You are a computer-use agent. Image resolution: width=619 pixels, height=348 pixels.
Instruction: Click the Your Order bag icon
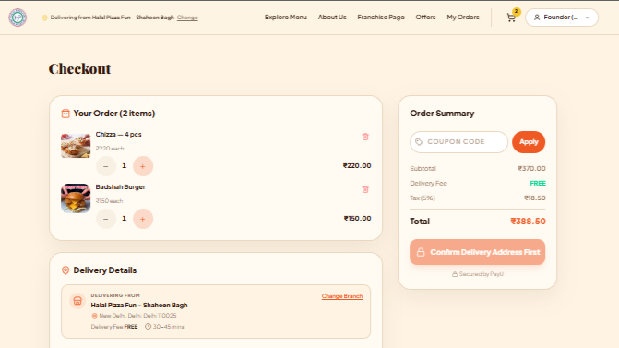point(65,114)
